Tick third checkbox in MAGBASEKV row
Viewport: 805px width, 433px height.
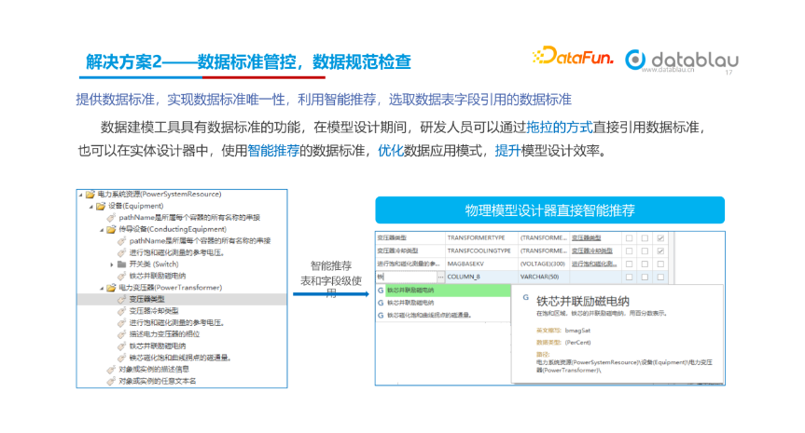pyautogui.click(x=660, y=264)
